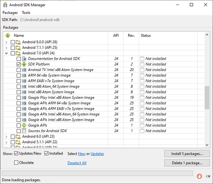Click the Intel x86 Atom System Image icon
This screenshot has height=184, width=213.
(24, 92)
